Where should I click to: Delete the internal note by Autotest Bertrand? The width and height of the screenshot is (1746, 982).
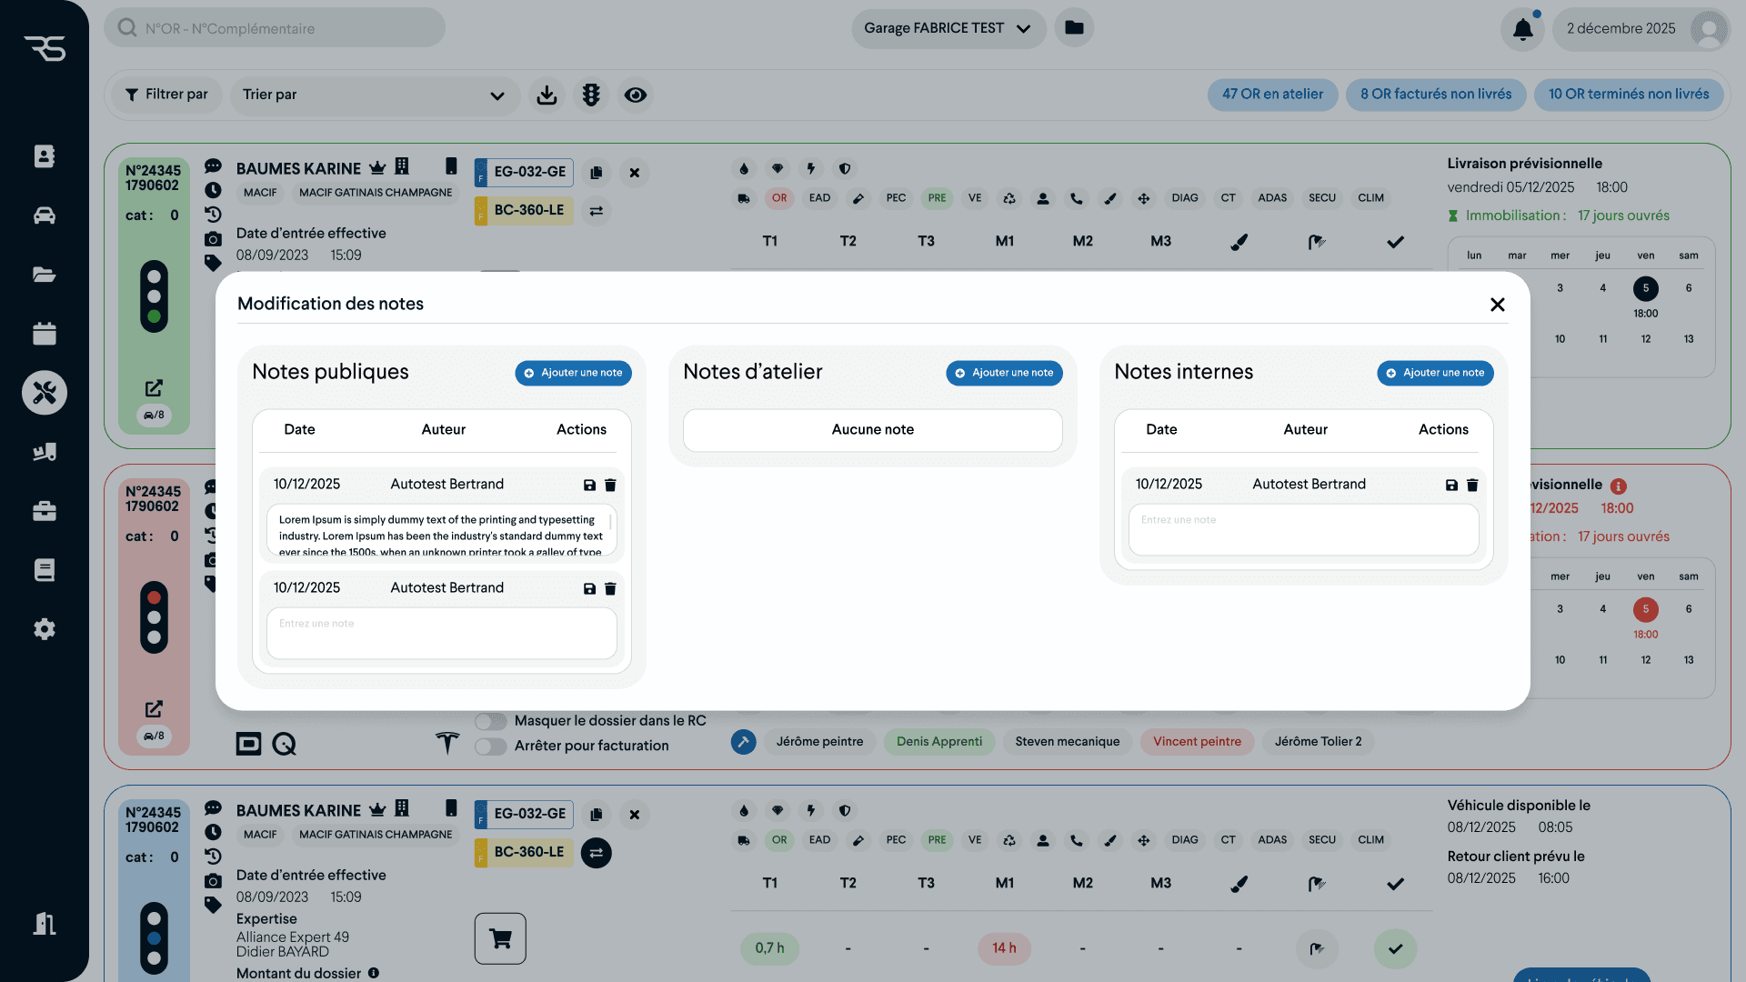(x=1472, y=486)
